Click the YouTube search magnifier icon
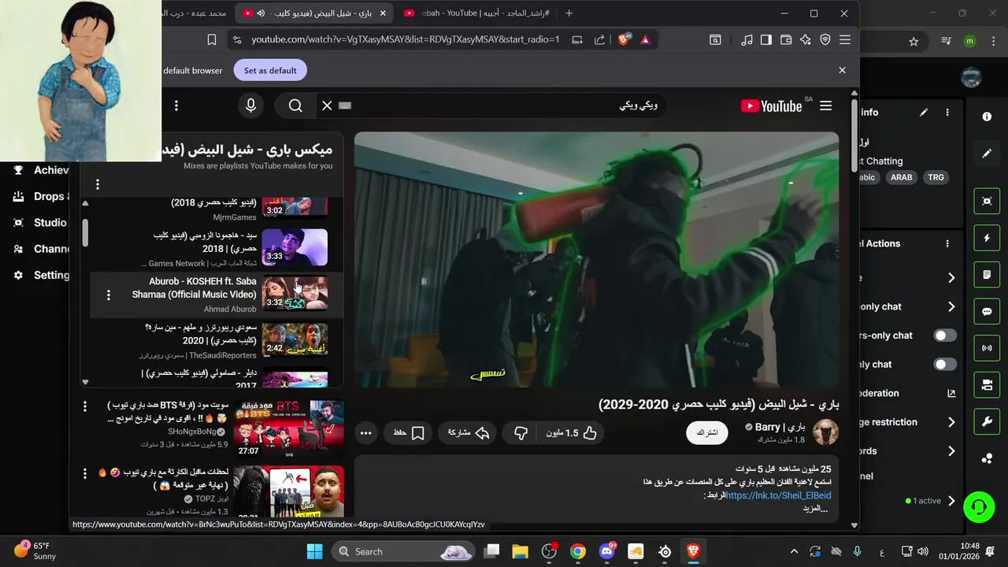Viewport: 1008px width, 567px height. (x=295, y=106)
